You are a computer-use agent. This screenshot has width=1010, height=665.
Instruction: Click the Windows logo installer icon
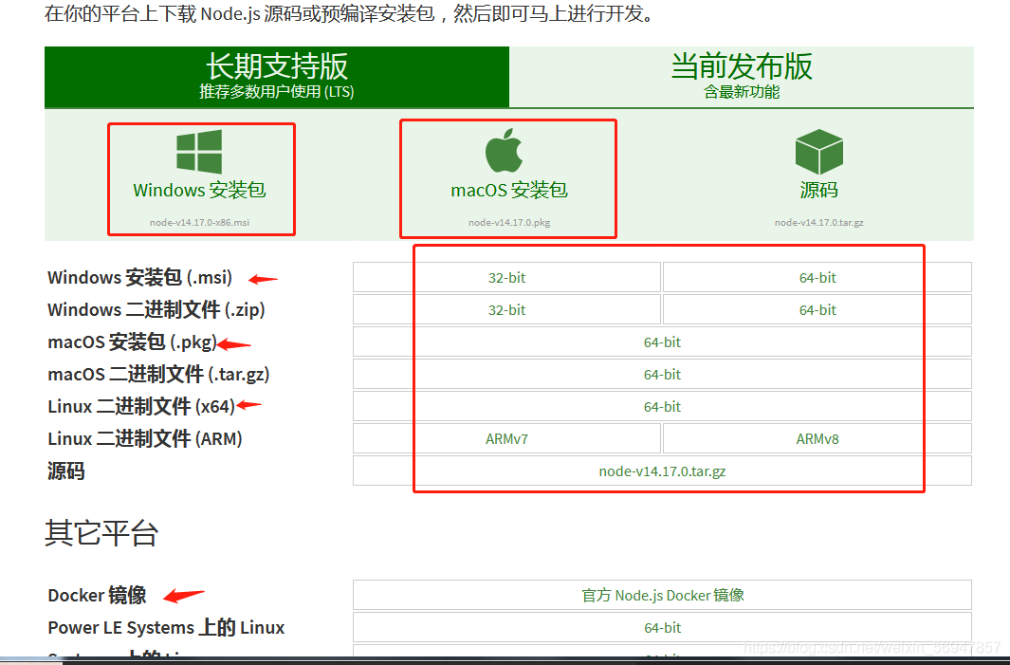[x=199, y=152]
